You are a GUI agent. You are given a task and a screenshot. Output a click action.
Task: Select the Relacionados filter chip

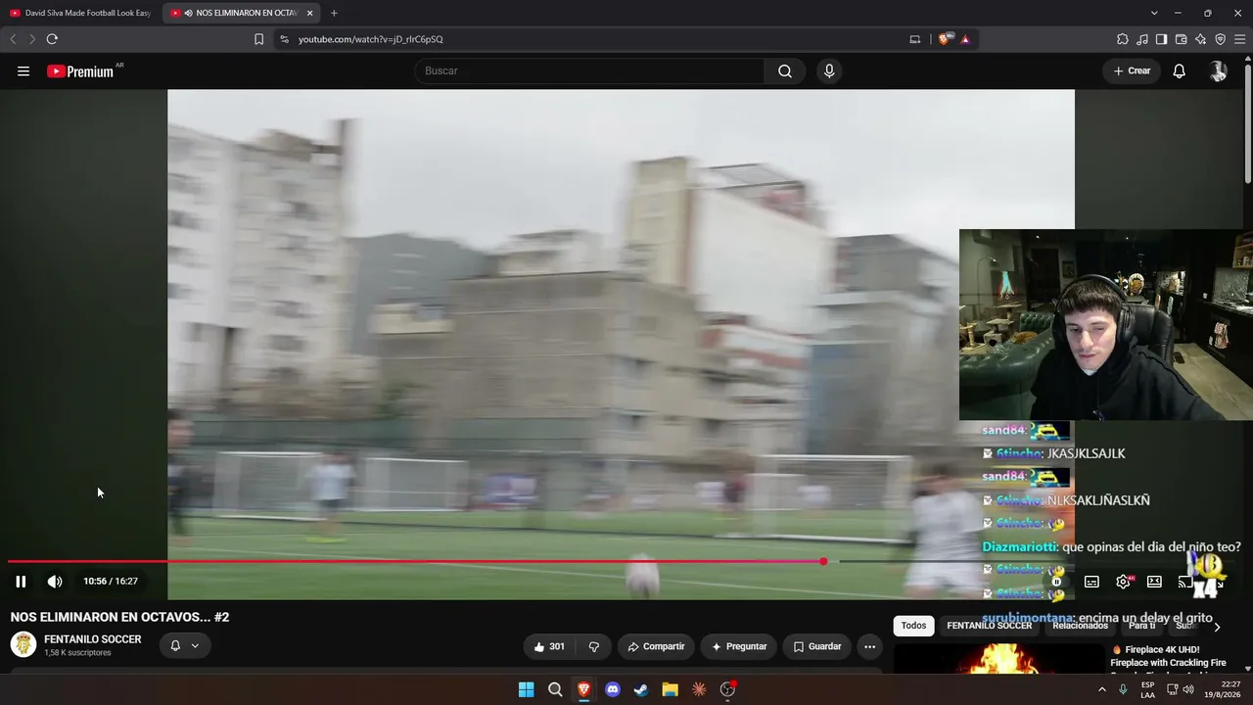[x=1080, y=626]
